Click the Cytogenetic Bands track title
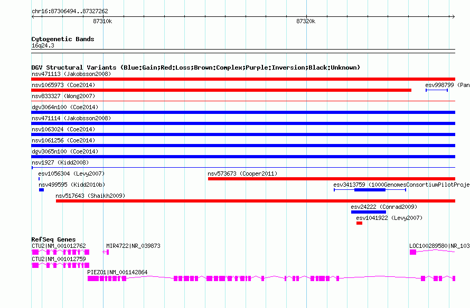Viewport: 470px width, 308px height. point(63,39)
